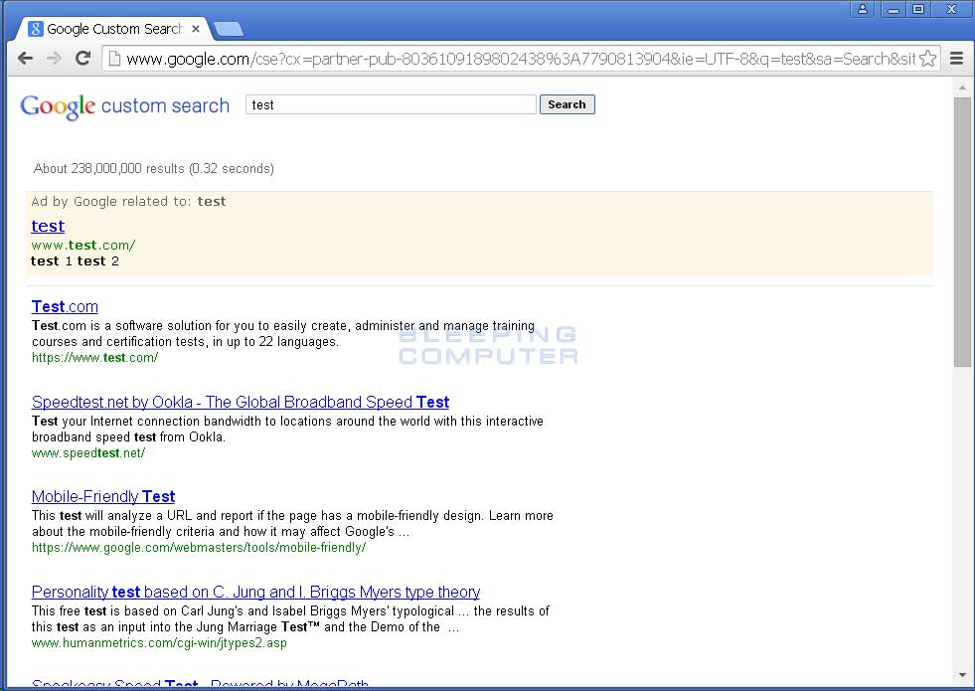The height and width of the screenshot is (691, 975).
Task: Open Speedtest.net by Ookla result
Action: 240,402
